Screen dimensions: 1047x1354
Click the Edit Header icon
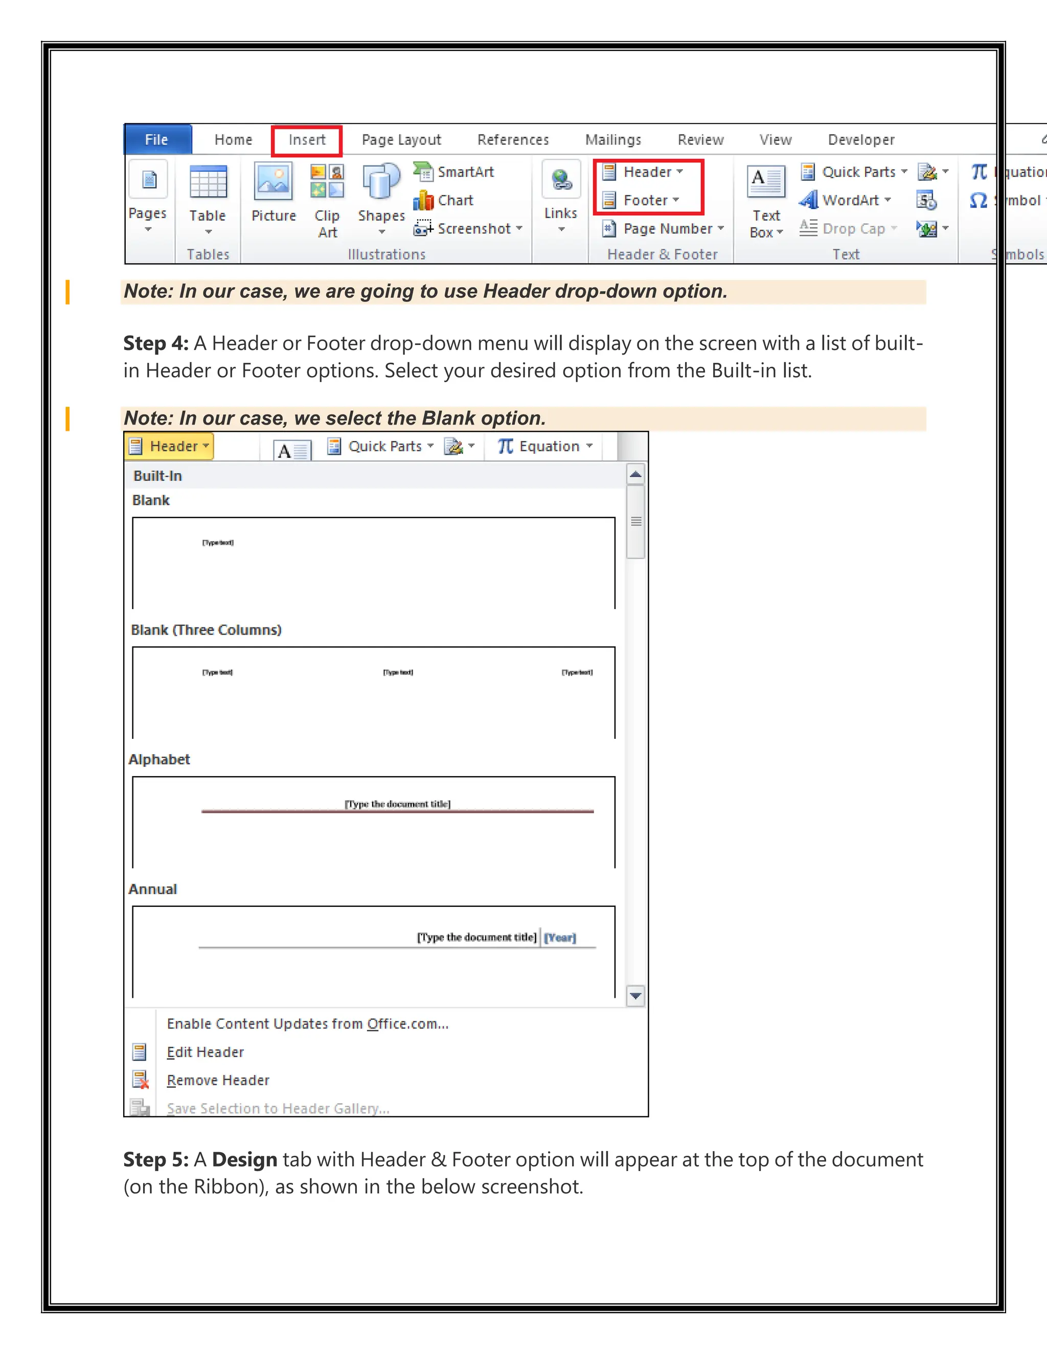pos(140,1052)
